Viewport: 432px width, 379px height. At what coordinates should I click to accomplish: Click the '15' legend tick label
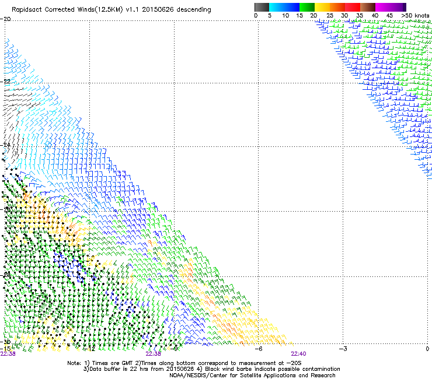point(299,16)
